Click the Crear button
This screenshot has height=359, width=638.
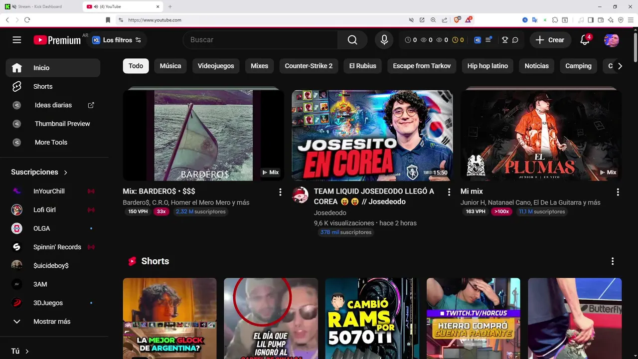(x=550, y=40)
